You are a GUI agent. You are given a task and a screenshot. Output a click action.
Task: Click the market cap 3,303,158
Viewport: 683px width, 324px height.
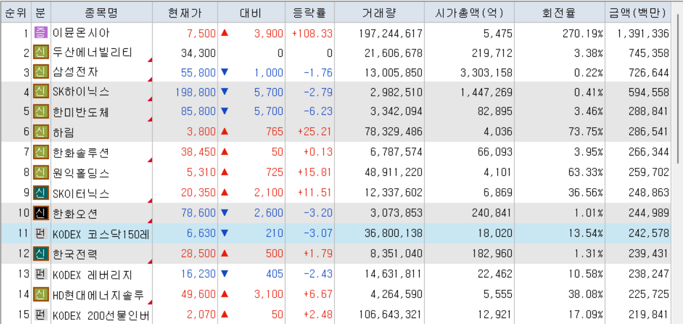coord(486,73)
